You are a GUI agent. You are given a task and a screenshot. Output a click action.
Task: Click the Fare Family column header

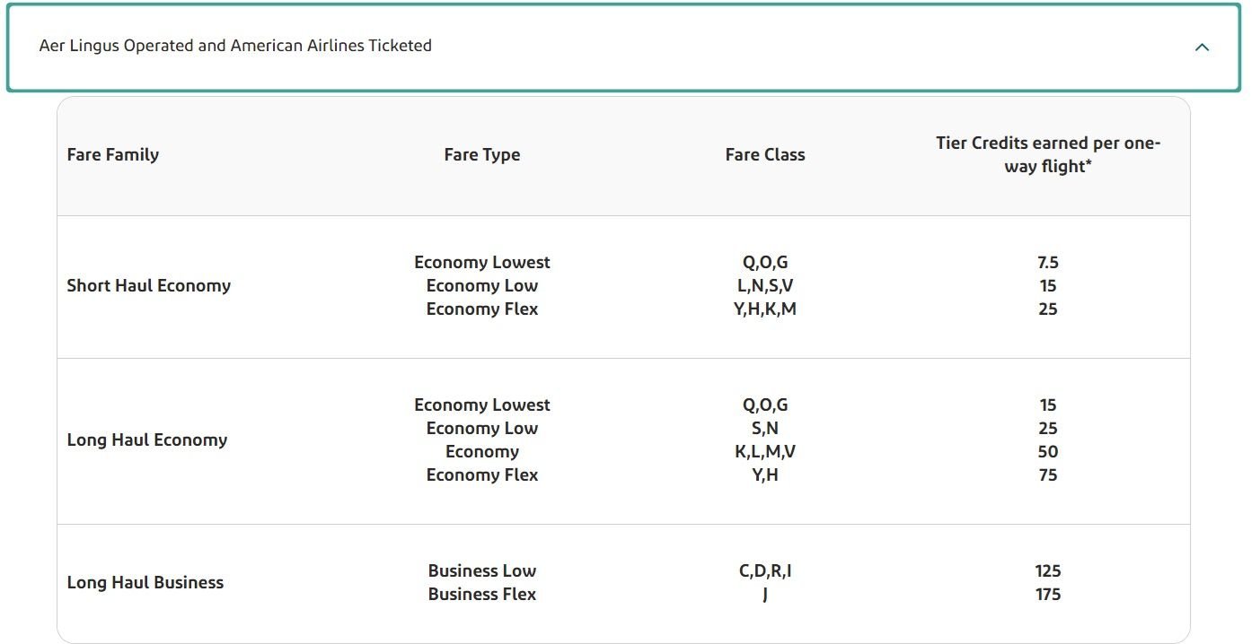112,154
